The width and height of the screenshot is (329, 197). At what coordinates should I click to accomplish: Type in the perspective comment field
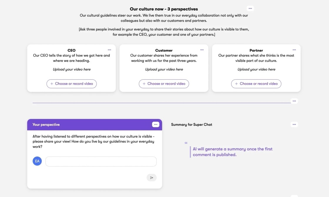pos(101,162)
